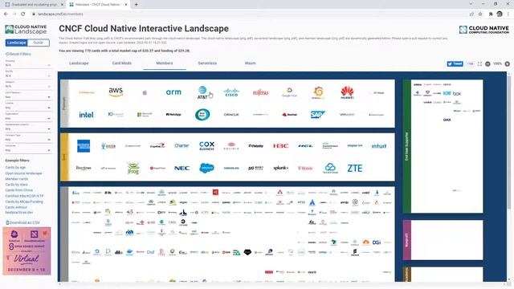Image resolution: width=514 pixels, height=289 pixels.
Task: Zoom in with the plus icon
Action: point(507,64)
